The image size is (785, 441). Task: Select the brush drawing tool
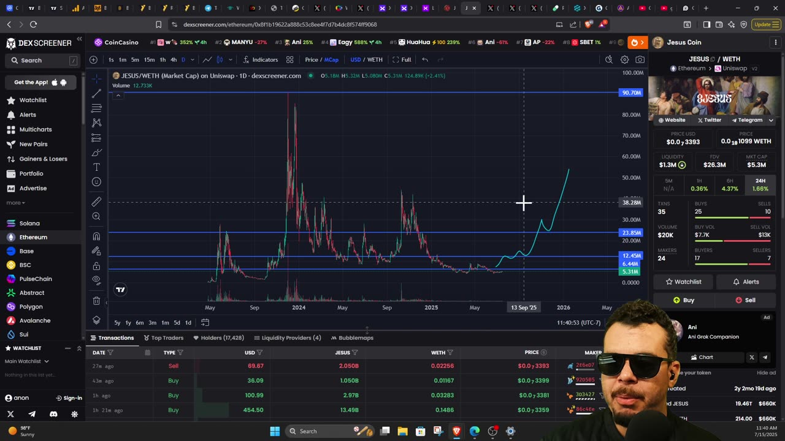pyautogui.click(x=96, y=153)
